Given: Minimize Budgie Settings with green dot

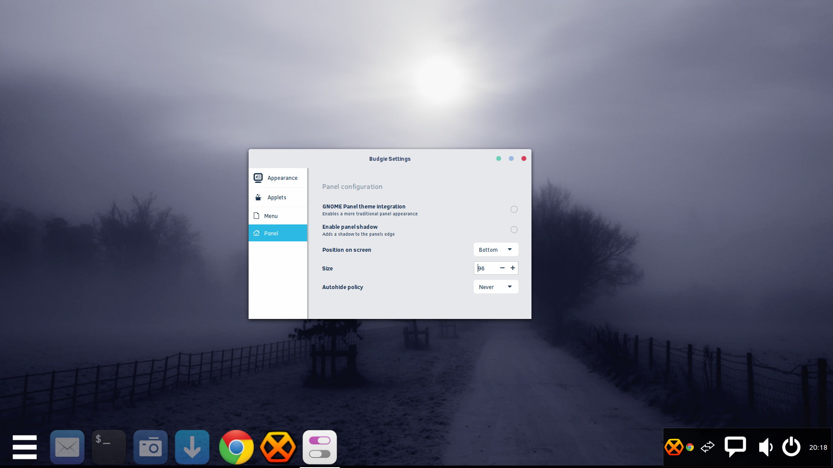Looking at the screenshot, I should tap(498, 159).
